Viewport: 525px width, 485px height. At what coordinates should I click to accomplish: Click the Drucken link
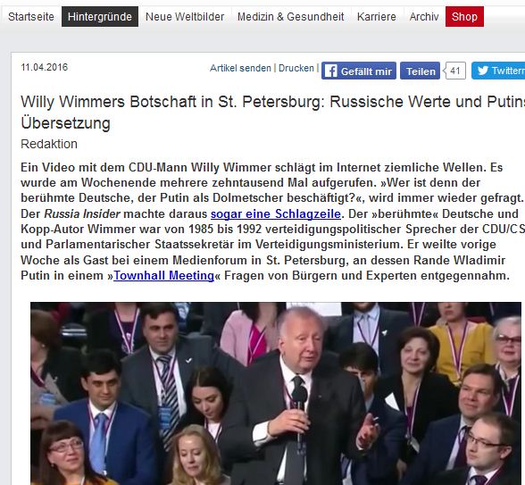coord(296,68)
